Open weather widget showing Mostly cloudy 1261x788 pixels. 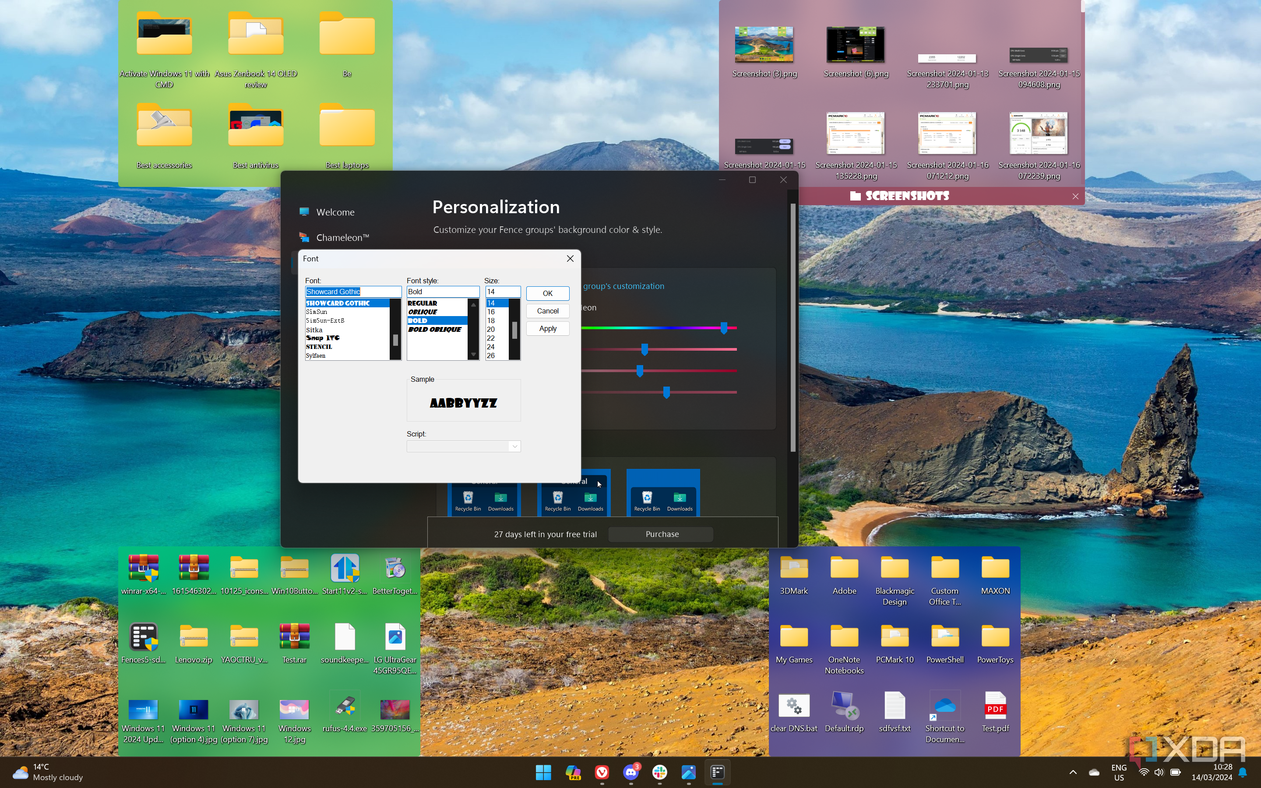(x=48, y=772)
